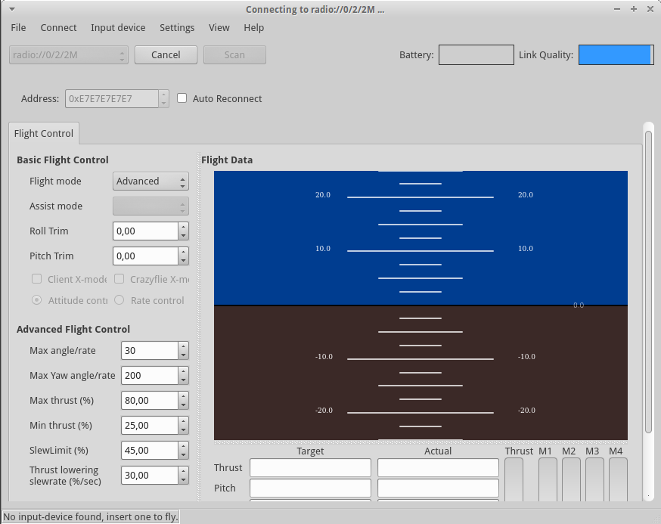661x524 pixels.
Task: Increase the Roll Trim value with up arrow
Action: (183, 227)
